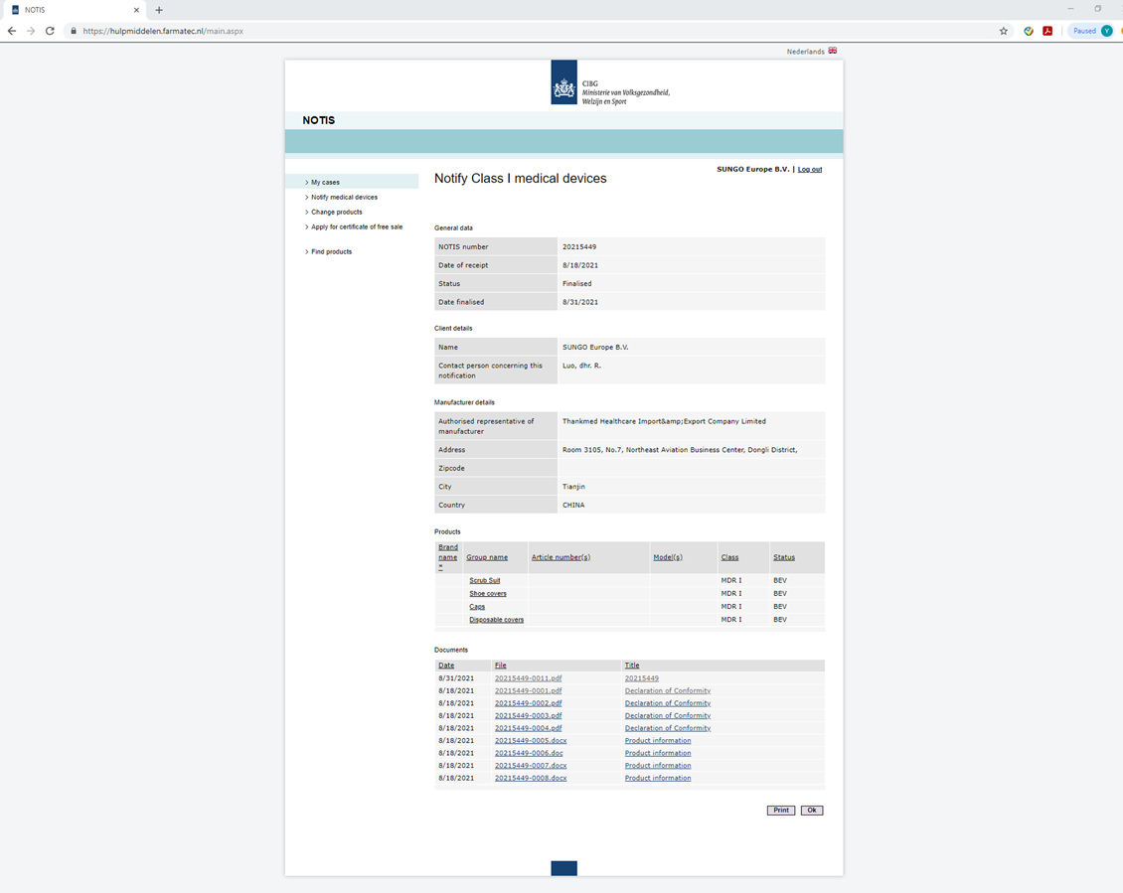Download file 20215449-0008.docx

click(x=531, y=778)
